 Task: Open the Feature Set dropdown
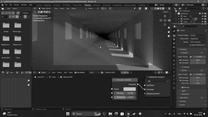point(198,39)
